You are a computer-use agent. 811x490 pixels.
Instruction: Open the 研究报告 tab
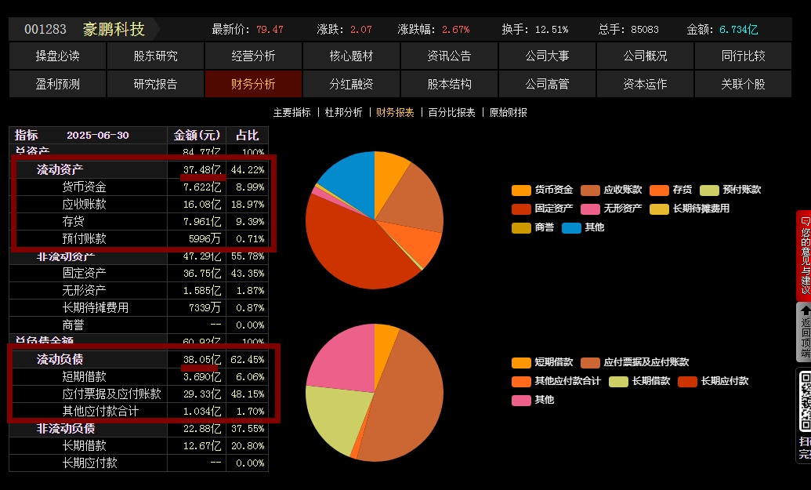coord(156,84)
